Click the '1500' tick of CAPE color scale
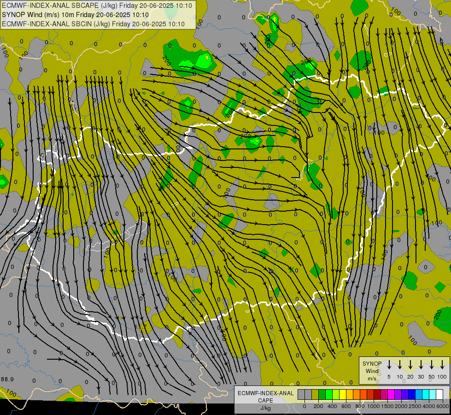Screen dimensions: 451x415 coord(387,406)
